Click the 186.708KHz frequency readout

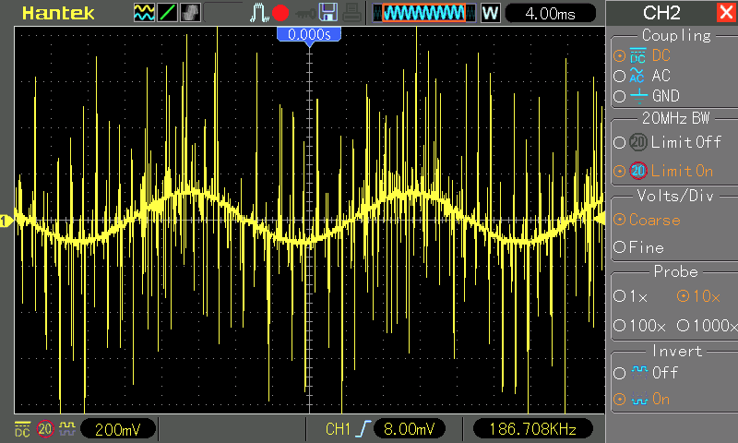pyautogui.click(x=532, y=429)
